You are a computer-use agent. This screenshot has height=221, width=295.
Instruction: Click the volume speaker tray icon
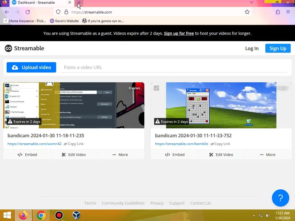click(268, 216)
